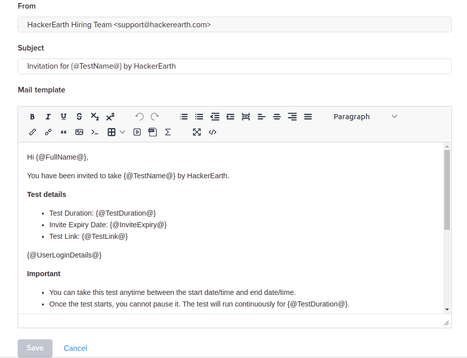
Task: Click the 'You can take this test anytime' bullet
Action: pyautogui.click(x=173, y=292)
